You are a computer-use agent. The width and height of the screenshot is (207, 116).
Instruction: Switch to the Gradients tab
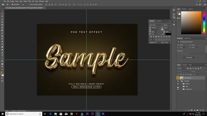[x=184, y=9]
